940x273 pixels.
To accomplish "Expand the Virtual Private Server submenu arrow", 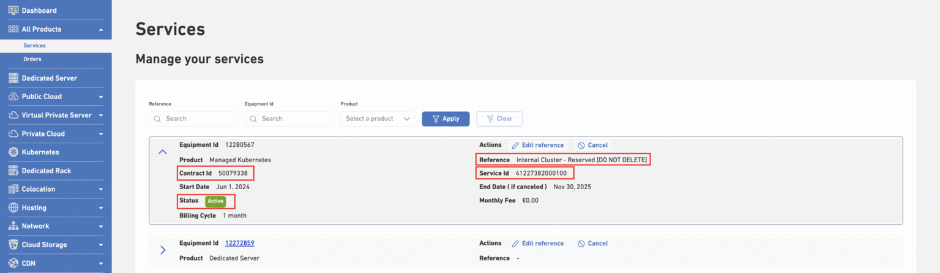I will coord(101,115).
